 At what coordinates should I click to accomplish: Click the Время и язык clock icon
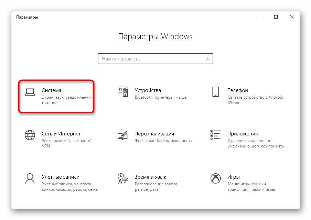click(123, 178)
